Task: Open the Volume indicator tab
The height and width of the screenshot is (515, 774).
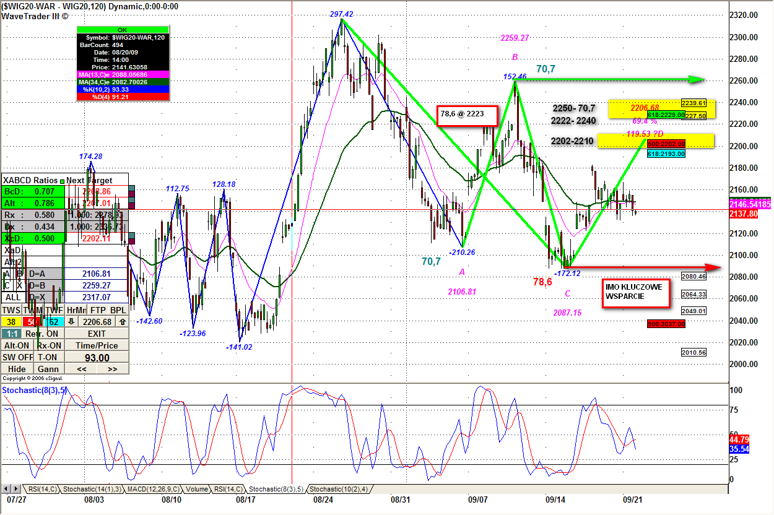Action: [197, 489]
